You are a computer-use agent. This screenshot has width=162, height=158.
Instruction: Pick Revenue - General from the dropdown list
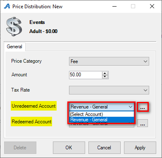point(102,120)
